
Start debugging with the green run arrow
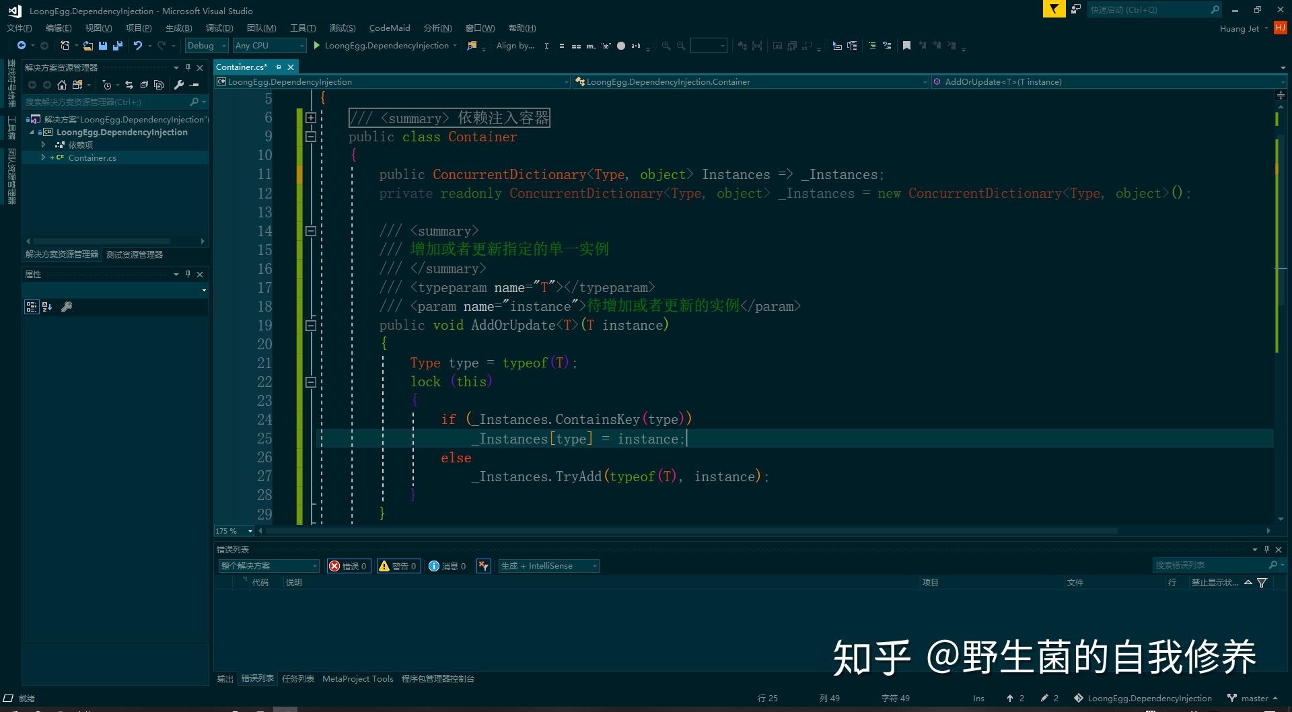[x=316, y=45]
